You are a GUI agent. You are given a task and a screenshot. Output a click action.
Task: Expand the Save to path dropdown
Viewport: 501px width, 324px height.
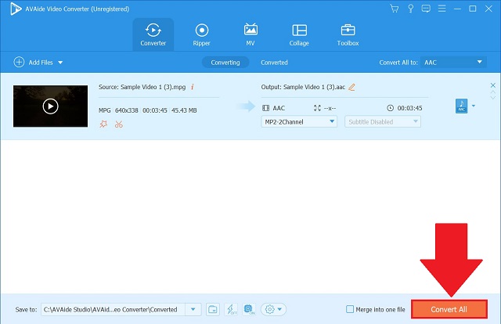click(x=193, y=309)
